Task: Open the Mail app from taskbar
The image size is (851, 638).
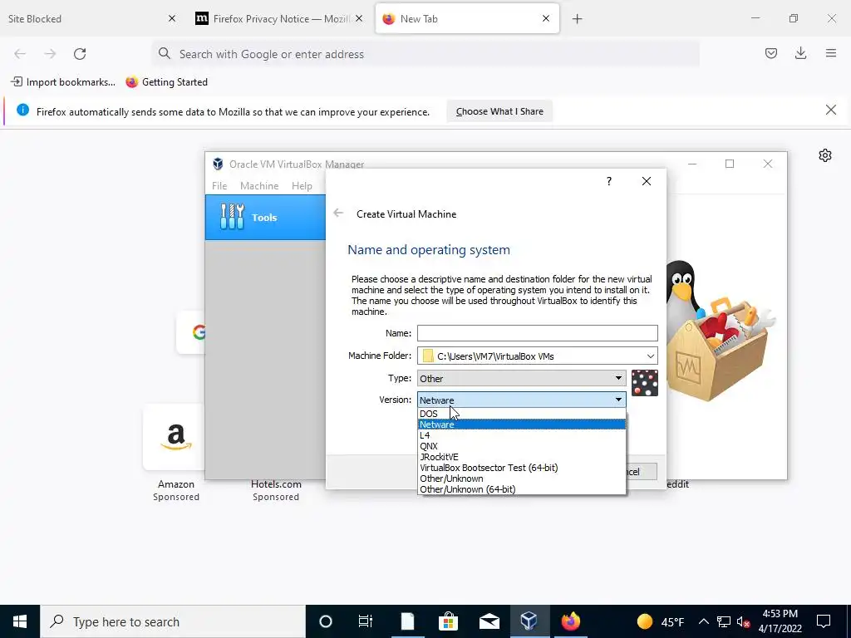Action: [x=489, y=621]
